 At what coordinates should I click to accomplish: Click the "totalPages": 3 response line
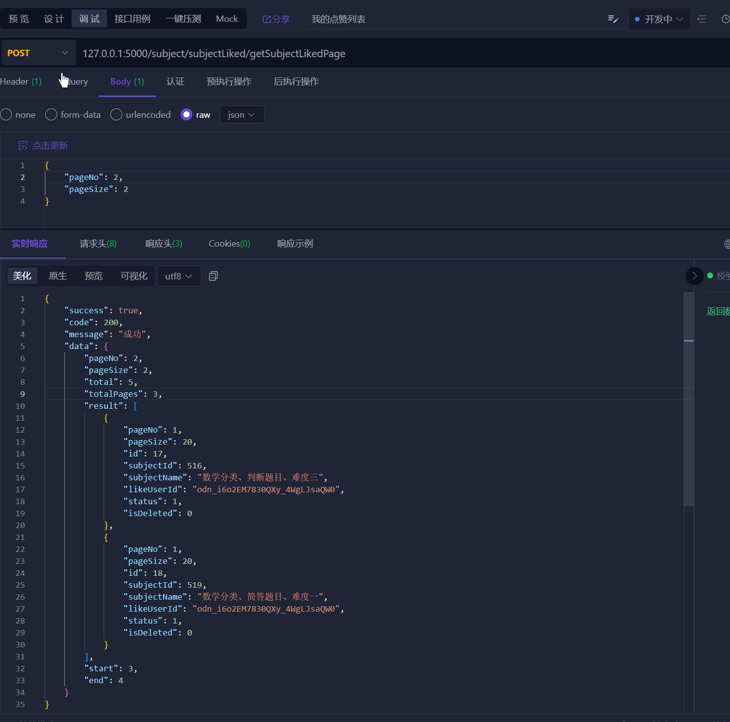tap(123, 394)
